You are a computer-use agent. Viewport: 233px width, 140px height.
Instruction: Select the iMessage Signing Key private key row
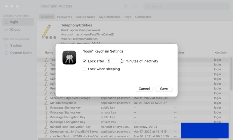pos(133,112)
